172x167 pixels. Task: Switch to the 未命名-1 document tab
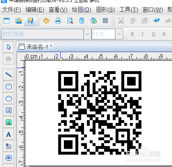click(x=36, y=47)
